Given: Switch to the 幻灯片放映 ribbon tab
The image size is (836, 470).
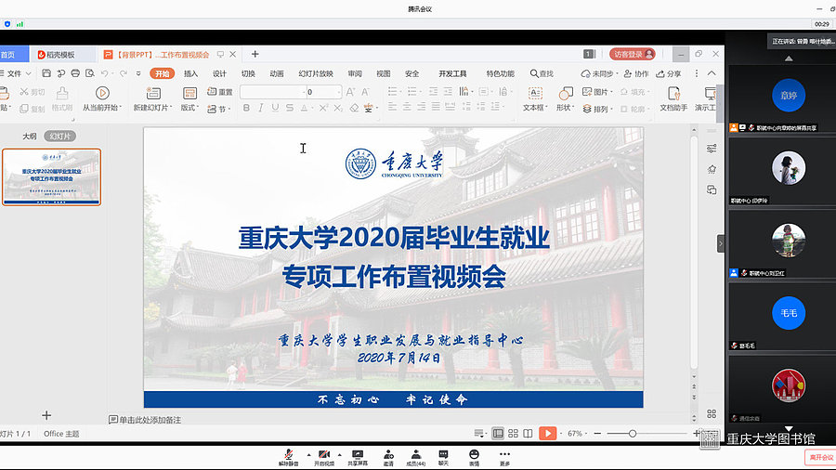Looking at the screenshot, I should point(316,73).
